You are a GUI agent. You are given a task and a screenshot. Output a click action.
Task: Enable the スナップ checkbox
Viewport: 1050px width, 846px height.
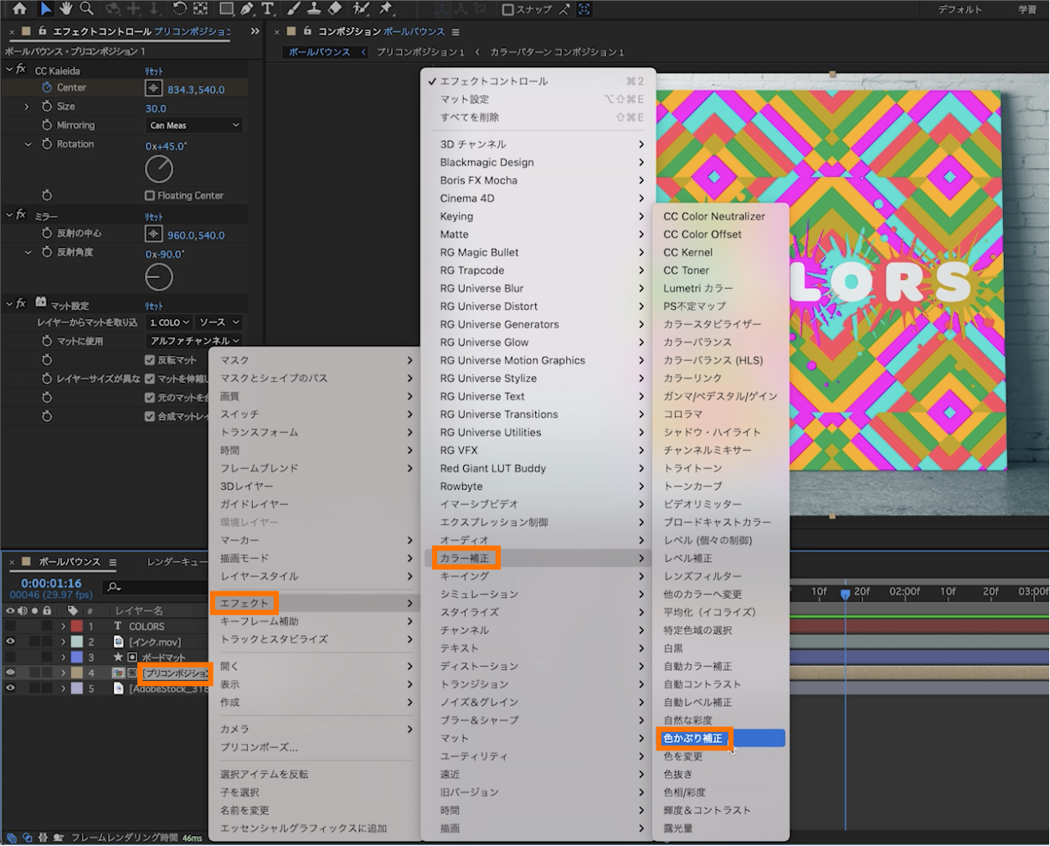507,9
